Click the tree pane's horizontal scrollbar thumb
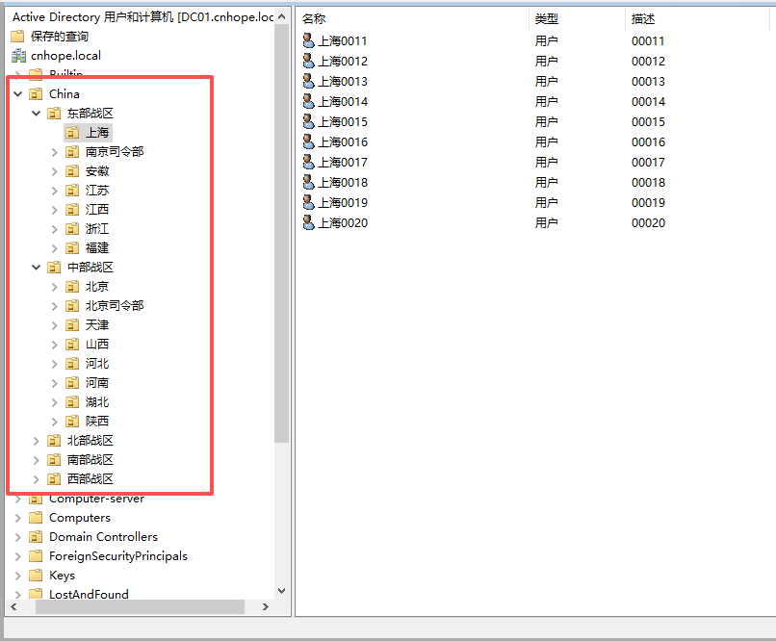 pos(140,607)
